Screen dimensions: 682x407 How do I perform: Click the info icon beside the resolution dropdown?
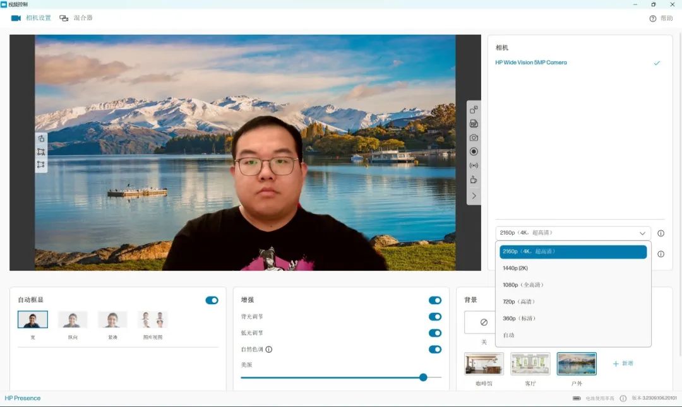coord(661,233)
